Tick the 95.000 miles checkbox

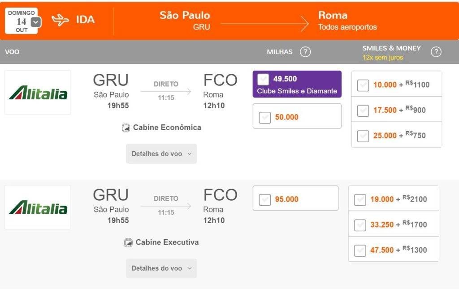tap(264, 200)
